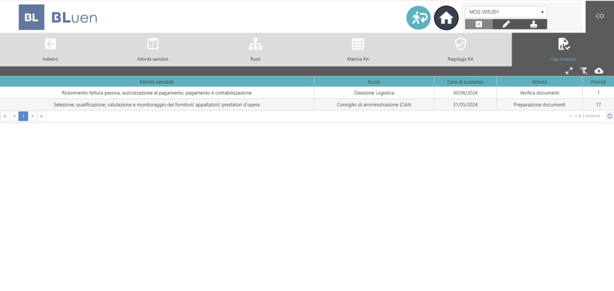Screen dimensions: 614x291
Task: Click the MOG VER.001 version field
Action: click(x=501, y=12)
